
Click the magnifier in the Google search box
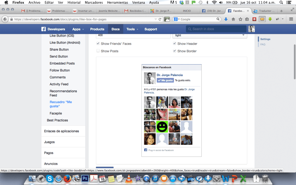[218, 19]
